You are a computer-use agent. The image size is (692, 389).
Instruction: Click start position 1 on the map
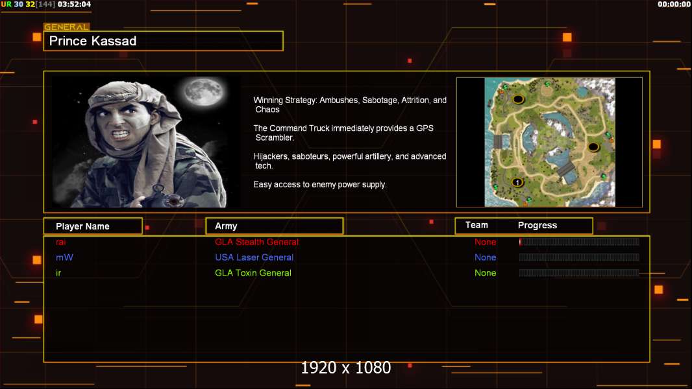(517, 182)
